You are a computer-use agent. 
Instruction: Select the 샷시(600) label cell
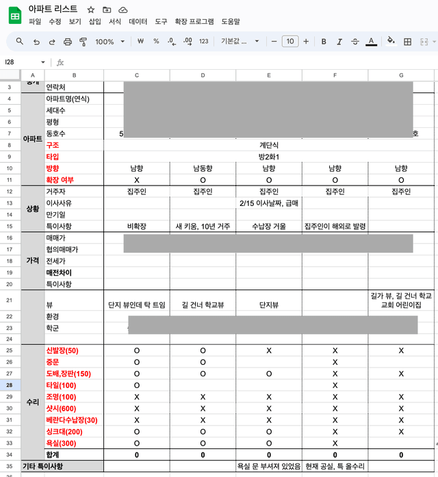(x=74, y=409)
